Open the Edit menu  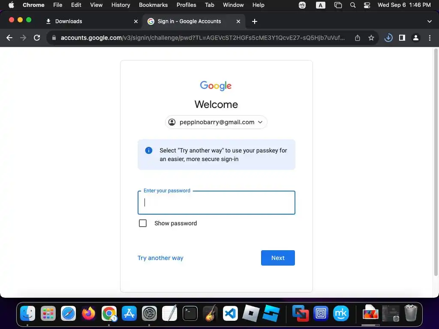(76, 5)
